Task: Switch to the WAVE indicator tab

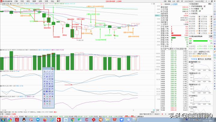Action: 51,112
